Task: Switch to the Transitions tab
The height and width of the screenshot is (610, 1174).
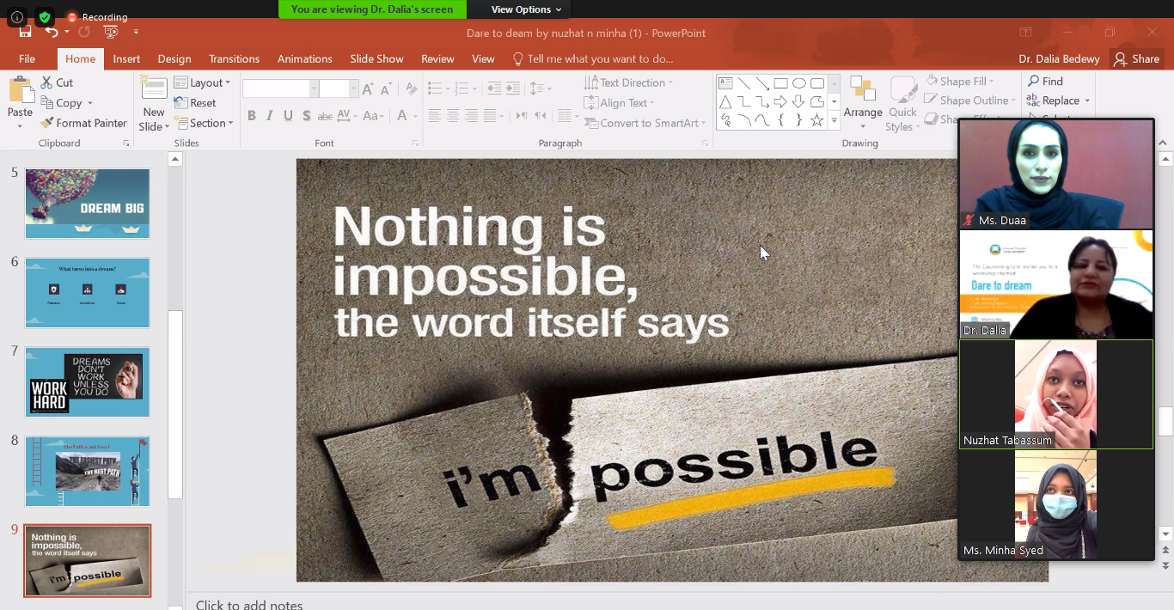Action: click(234, 58)
